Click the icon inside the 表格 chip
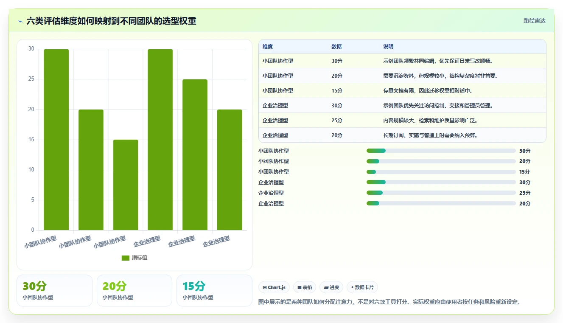 [x=300, y=287]
